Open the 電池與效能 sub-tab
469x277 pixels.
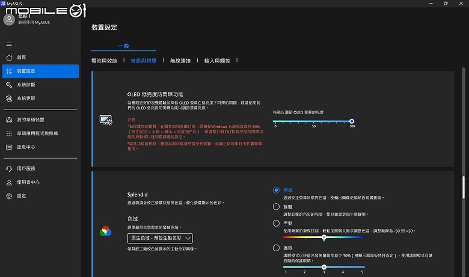tap(104, 61)
